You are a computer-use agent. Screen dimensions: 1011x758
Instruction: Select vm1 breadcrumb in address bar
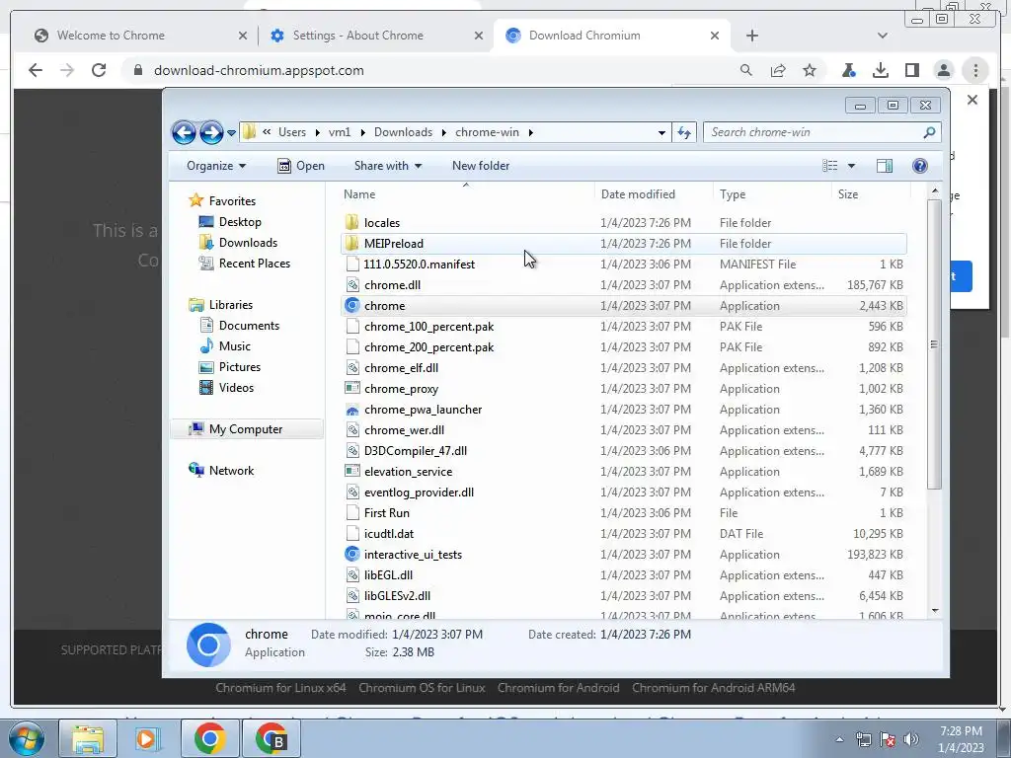(340, 132)
